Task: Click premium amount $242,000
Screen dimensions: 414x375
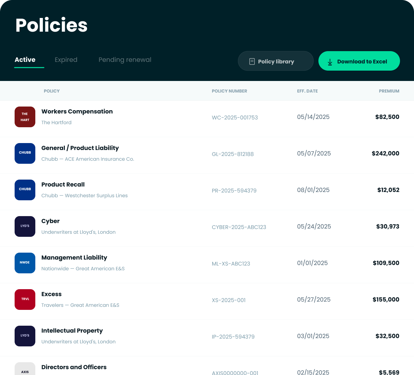Action: [385, 153]
